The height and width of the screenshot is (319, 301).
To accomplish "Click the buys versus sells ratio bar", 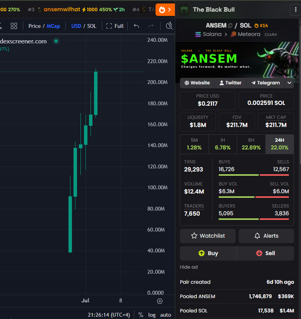I will pyautogui.click(x=254, y=175).
